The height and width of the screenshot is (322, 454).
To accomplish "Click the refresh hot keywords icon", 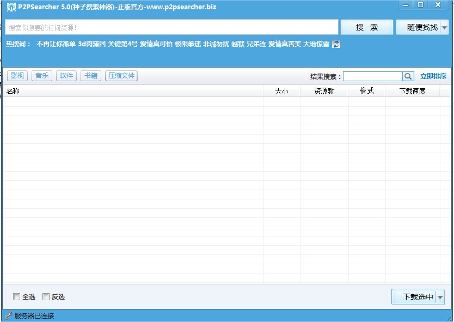I will tap(336, 44).
